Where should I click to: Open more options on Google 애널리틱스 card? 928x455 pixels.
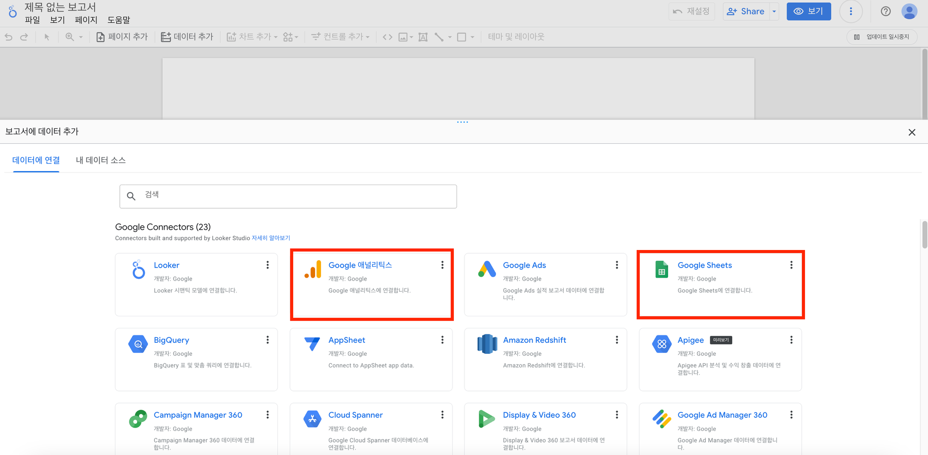pos(442,265)
